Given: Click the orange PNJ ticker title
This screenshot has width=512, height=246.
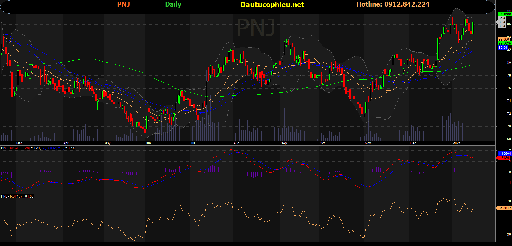Looking at the screenshot, I should pos(123,4).
